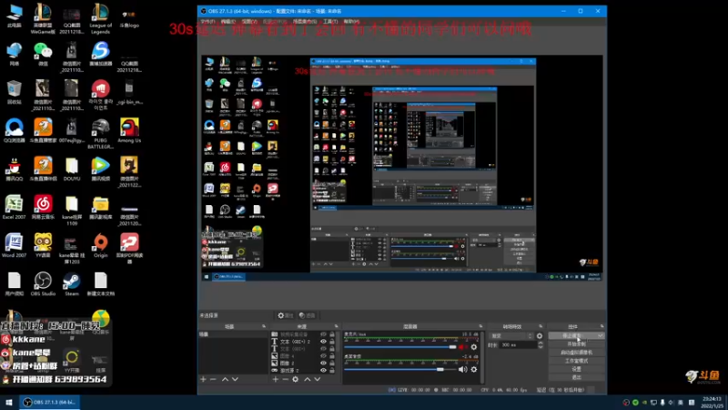Click the 开始录制 button
This screenshot has width=728, height=410.
tap(576, 344)
